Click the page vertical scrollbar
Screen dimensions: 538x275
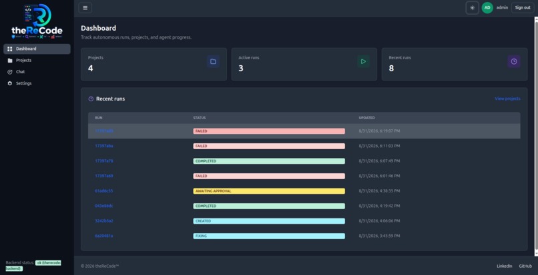(536, 137)
